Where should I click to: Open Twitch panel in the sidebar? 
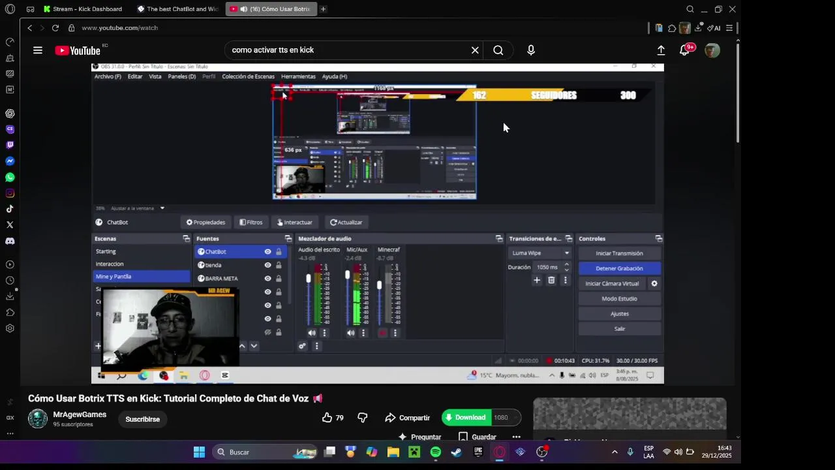tap(10, 145)
